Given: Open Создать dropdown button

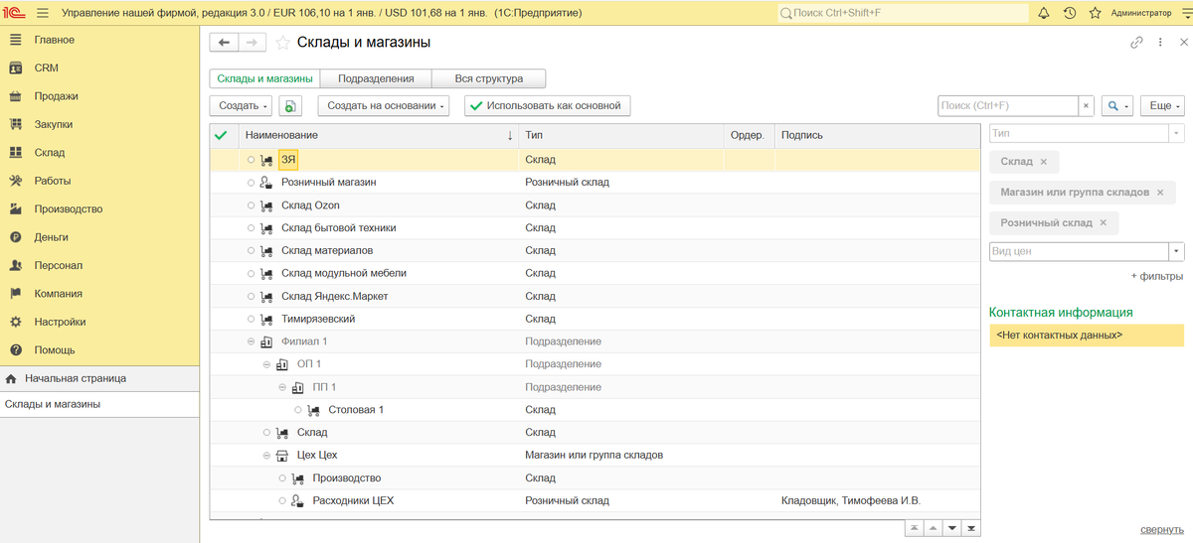Looking at the screenshot, I should (x=241, y=105).
